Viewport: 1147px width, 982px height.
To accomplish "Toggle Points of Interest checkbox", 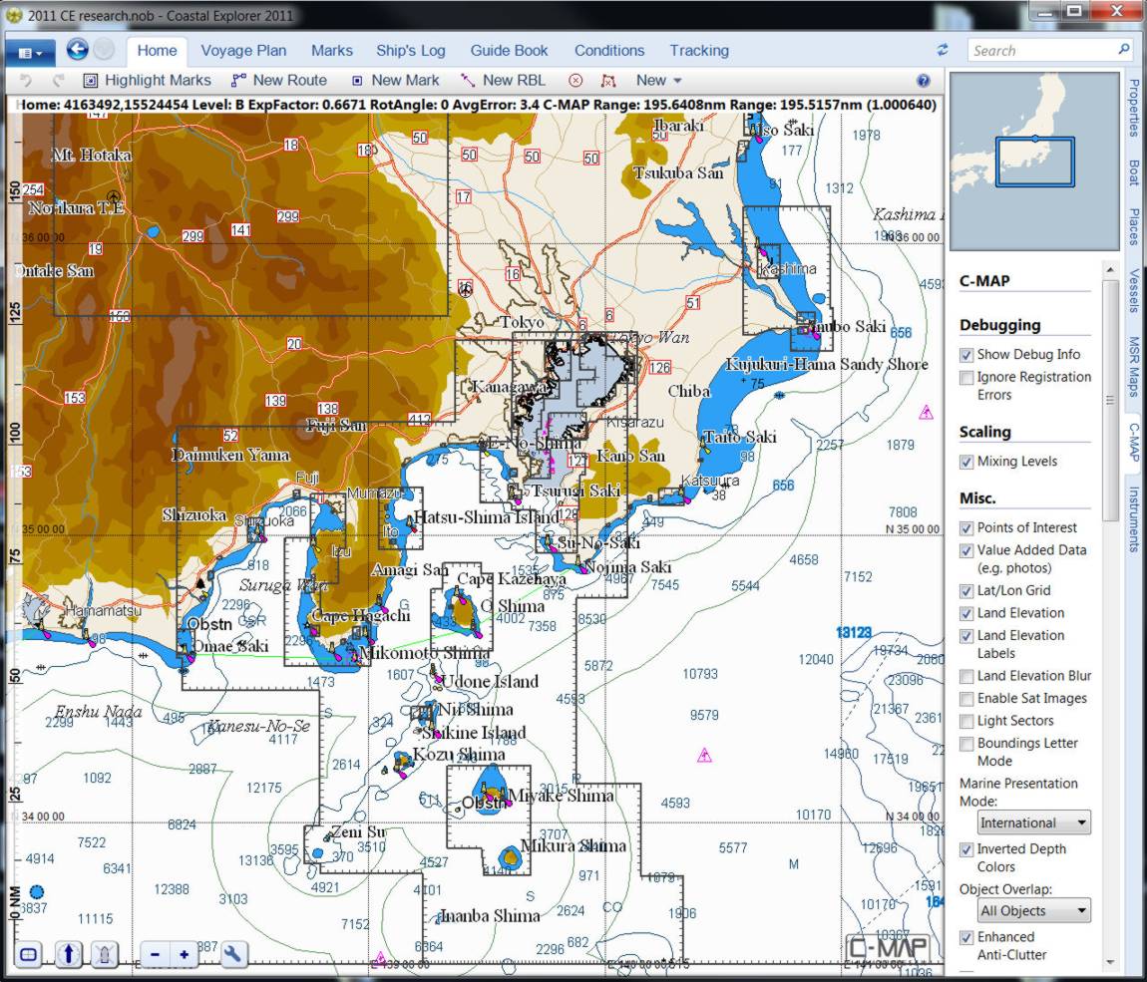I will 966,528.
